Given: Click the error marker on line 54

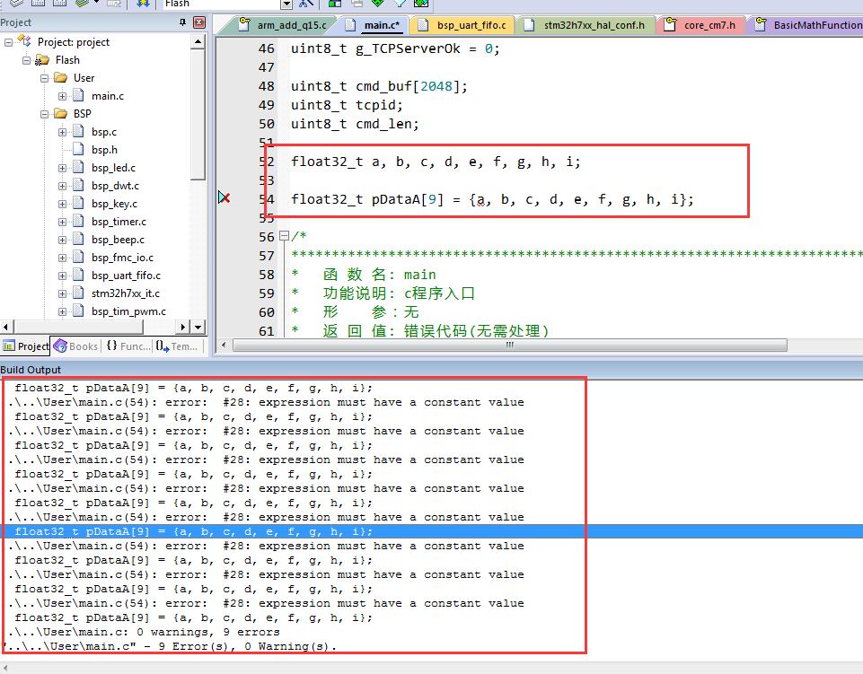Looking at the screenshot, I should tap(225, 197).
